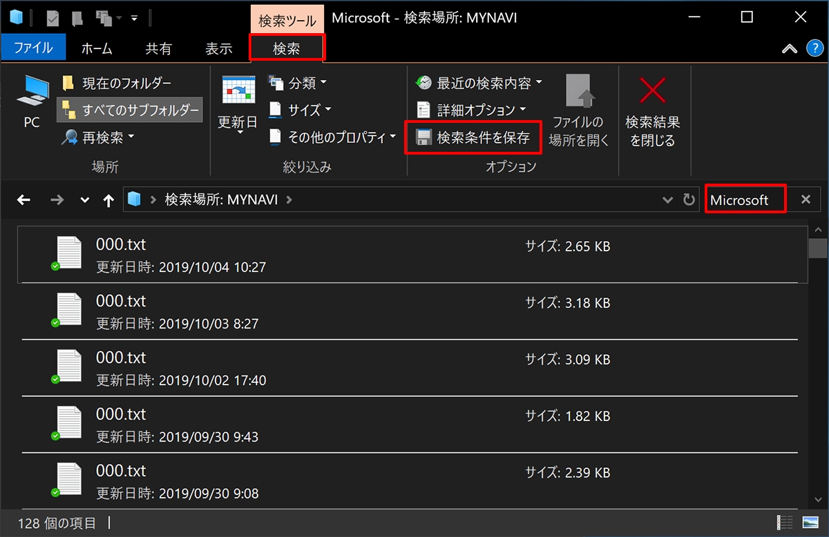The width and height of the screenshot is (829, 537).
Task: Switch to the 表示 tab
Action: pyautogui.click(x=219, y=48)
